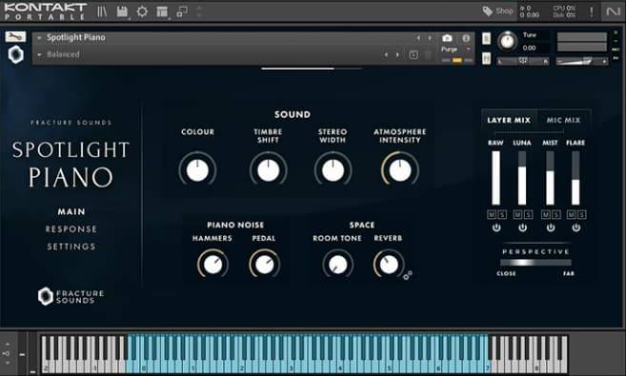Open the Settings page
Screen dimensions: 626x376
coord(71,247)
